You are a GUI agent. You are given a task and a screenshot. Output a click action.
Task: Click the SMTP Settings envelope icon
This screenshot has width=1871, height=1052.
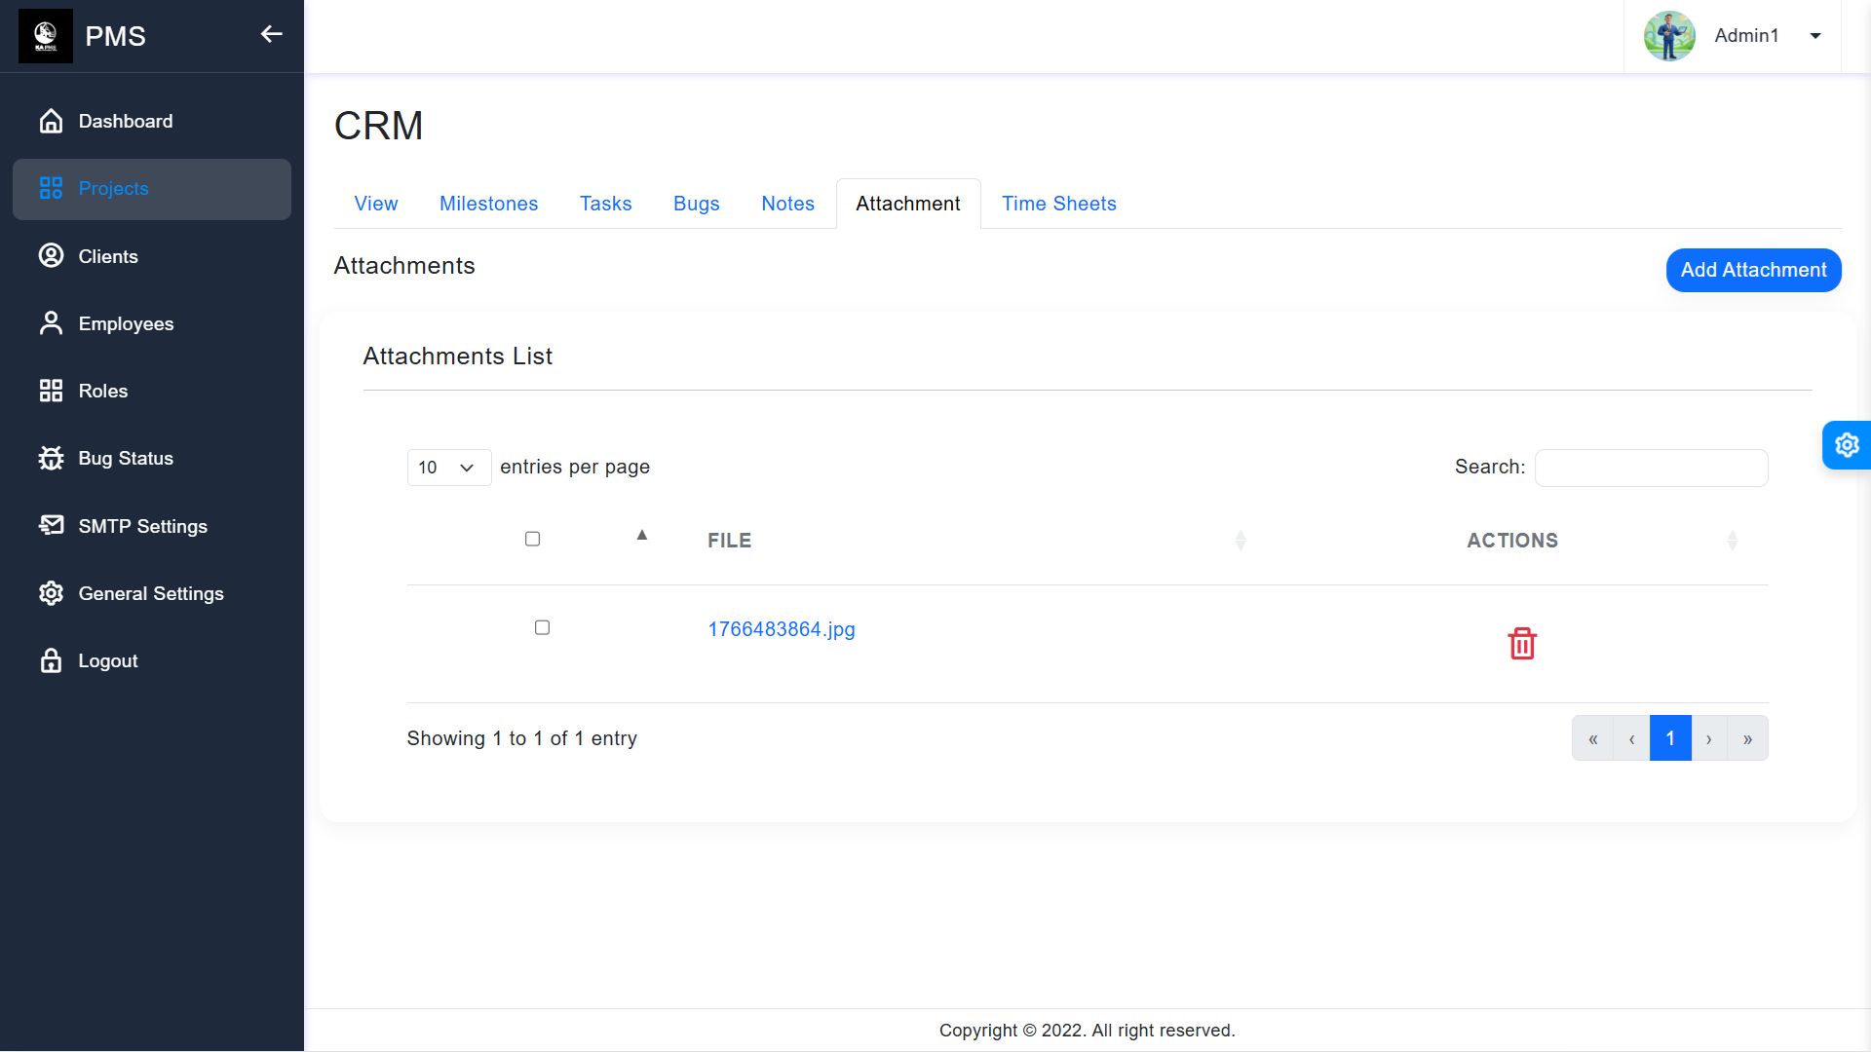point(51,526)
